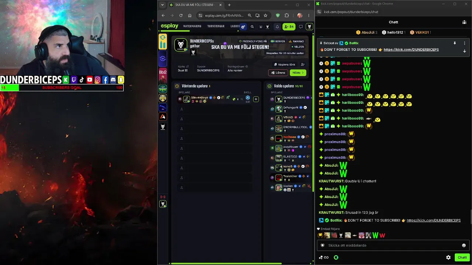
Task: Copy the gather link with Kopiera länk
Action: point(284,64)
